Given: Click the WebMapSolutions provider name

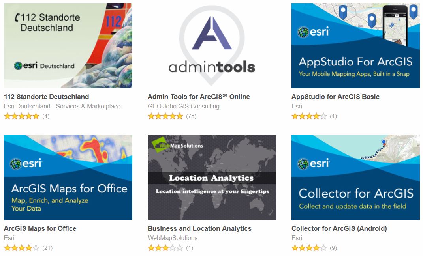Looking at the screenshot, I should click(x=173, y=238).
